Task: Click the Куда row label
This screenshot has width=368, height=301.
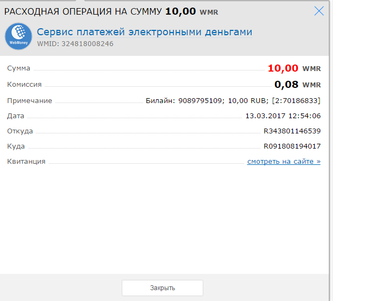Action: (x=16, y=146)
